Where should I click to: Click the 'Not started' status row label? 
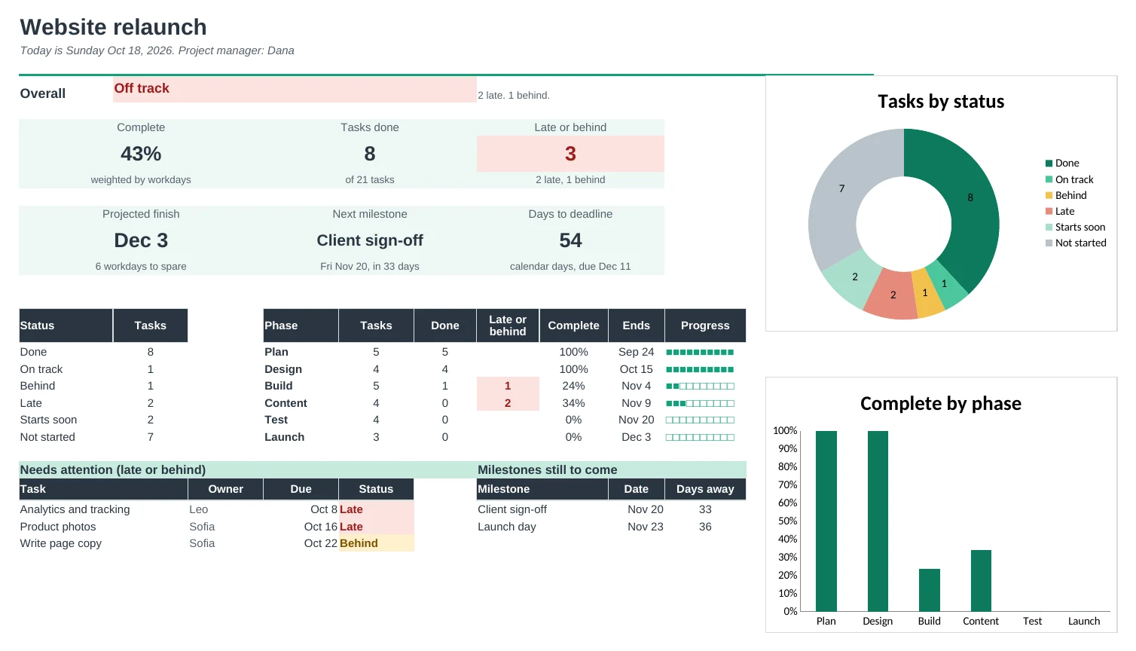pyautogui.click(x=47, y=437)
